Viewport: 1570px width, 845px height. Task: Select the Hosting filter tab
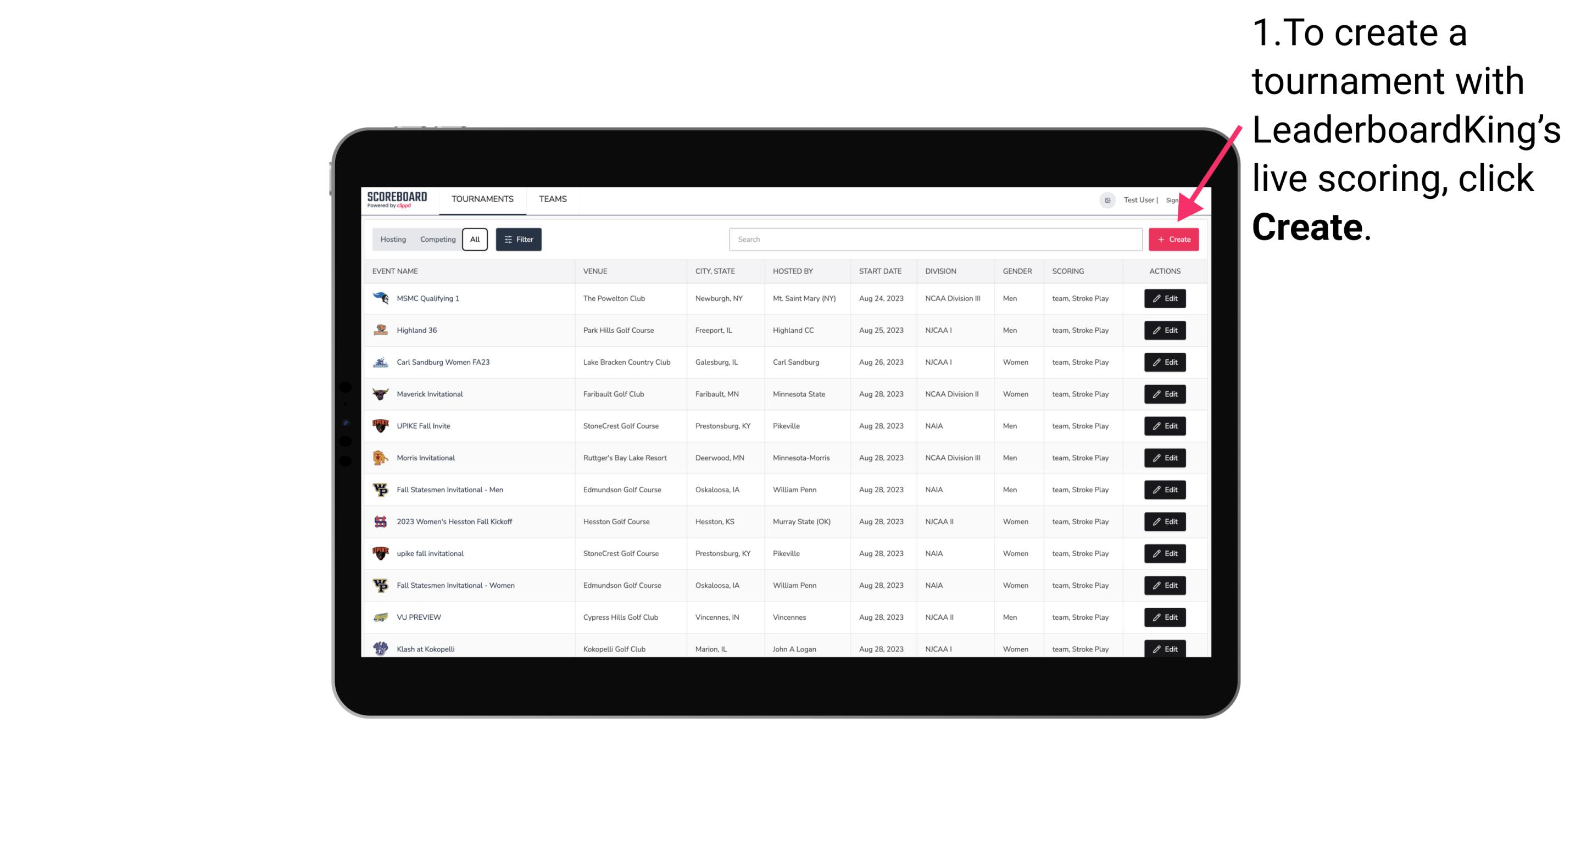point(392,240)
